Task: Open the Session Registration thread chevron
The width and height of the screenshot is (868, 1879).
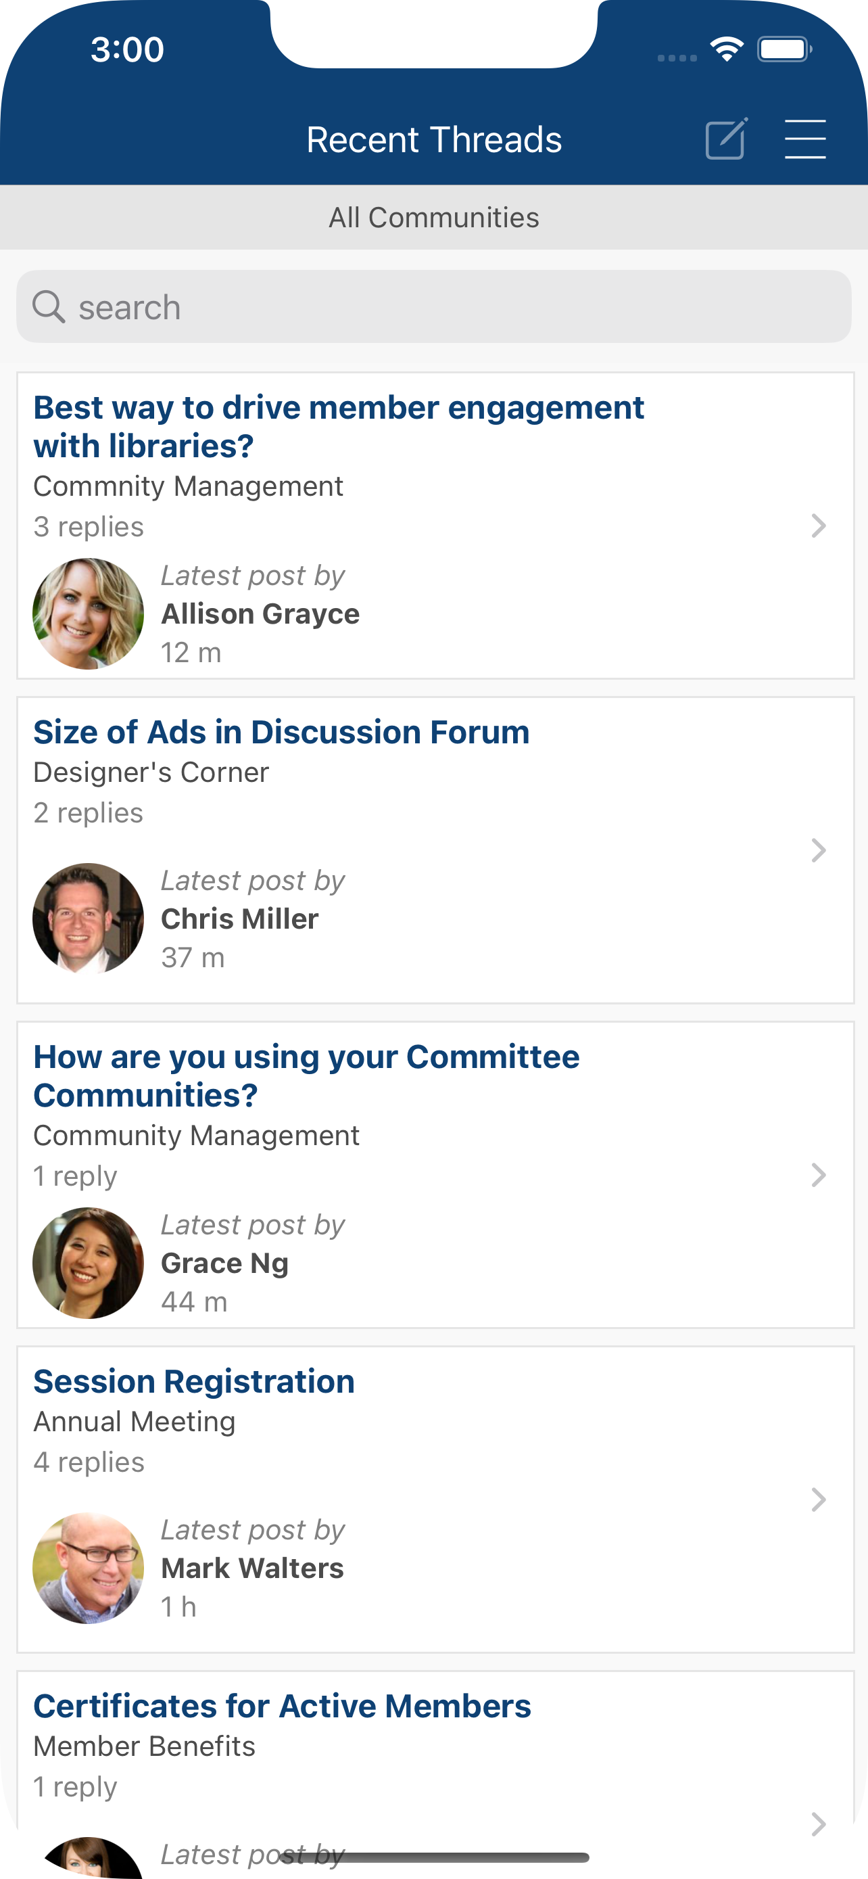Action: click(x=819, y=1499)
